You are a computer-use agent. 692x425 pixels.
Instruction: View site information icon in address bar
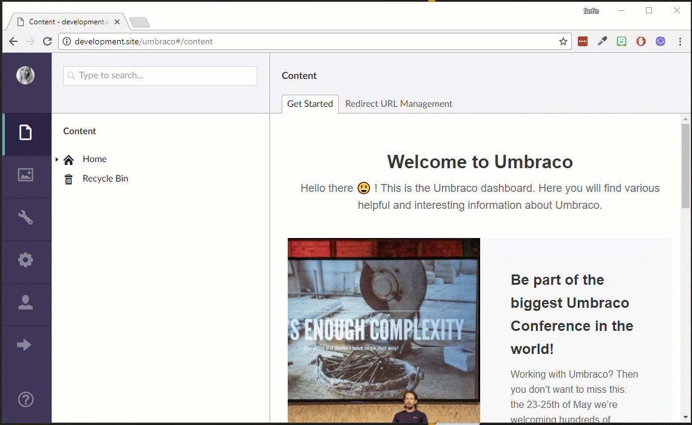coord(67,41)
